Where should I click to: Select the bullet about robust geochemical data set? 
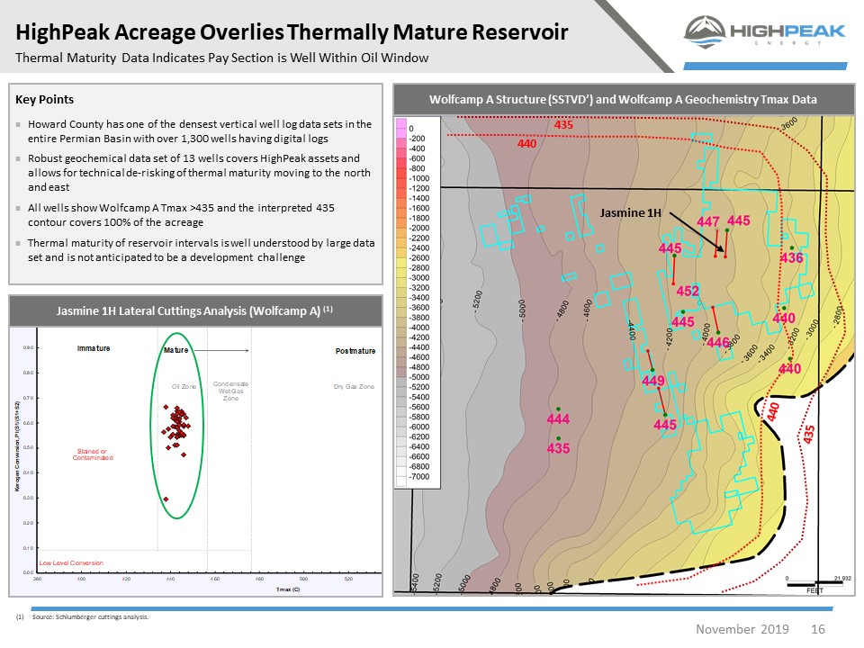point(200,173)
